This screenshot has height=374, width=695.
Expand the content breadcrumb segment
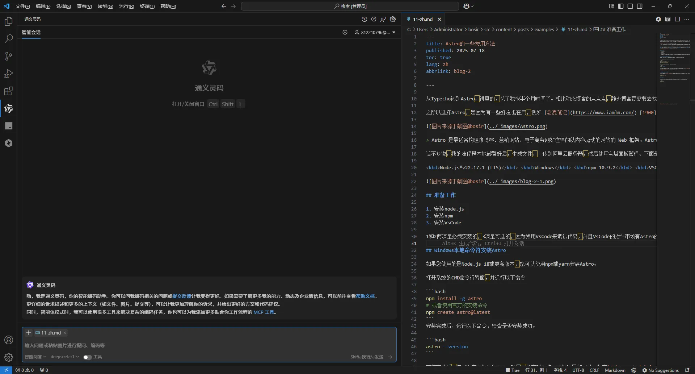[x=504, y=29]
